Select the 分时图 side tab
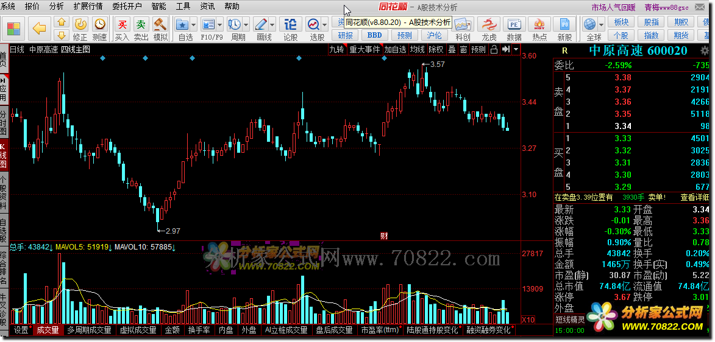The width and height of the screenshot is (715, 342). [x=4, y=124]
